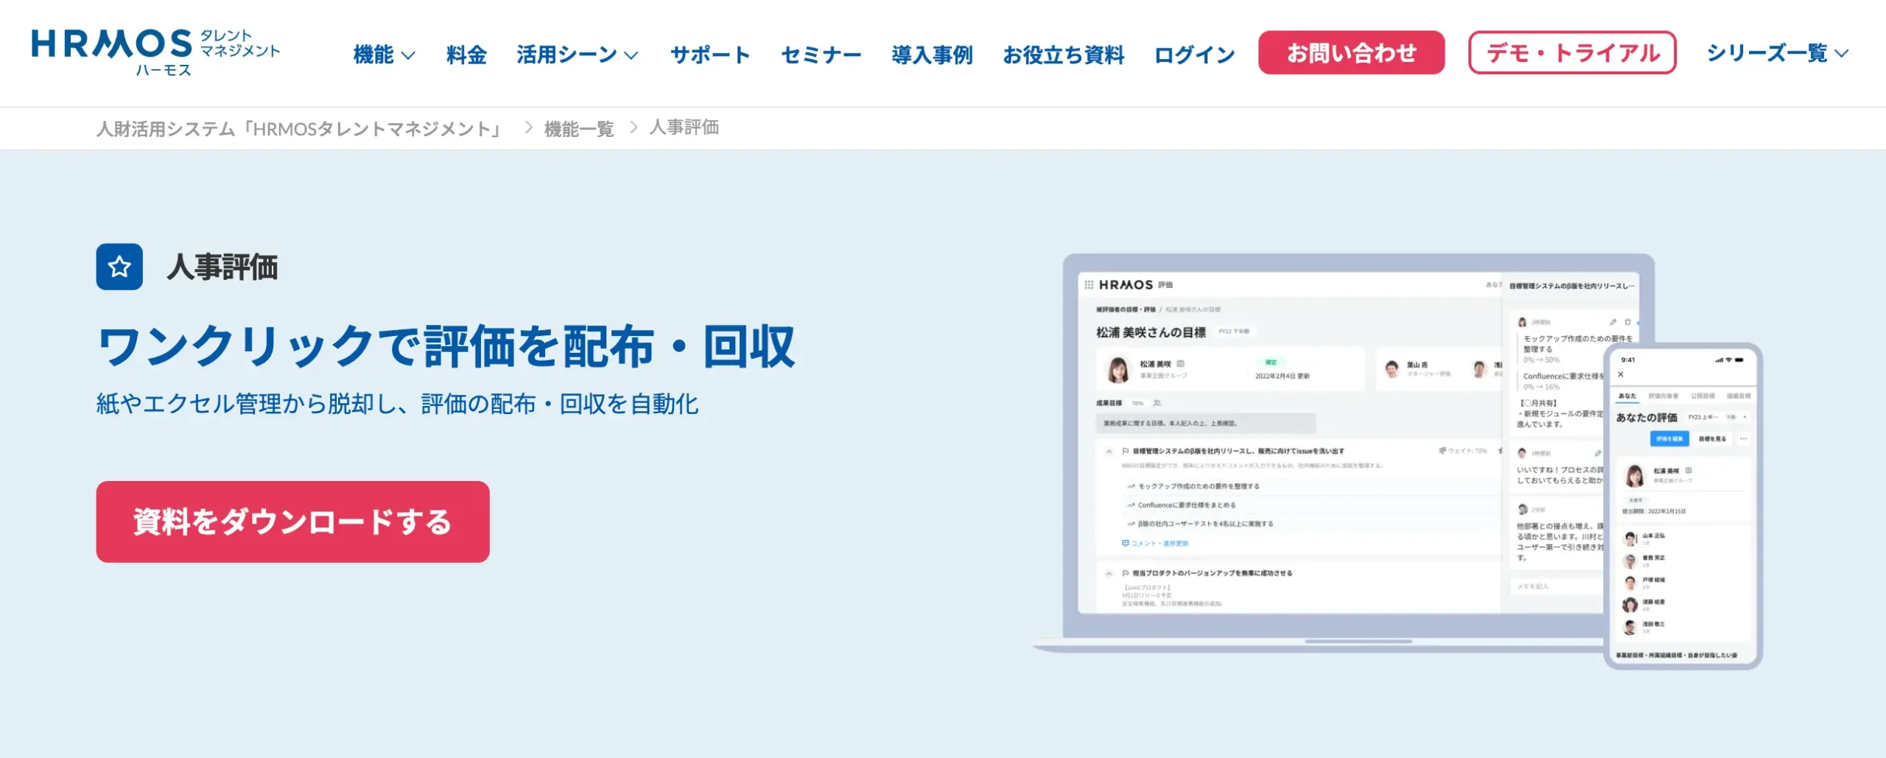
Task: Close the mobile evaluation view with the X
Action: point(1621,375)
